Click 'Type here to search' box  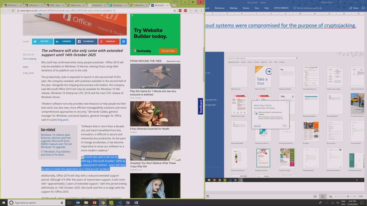click(x=36, y=203)
